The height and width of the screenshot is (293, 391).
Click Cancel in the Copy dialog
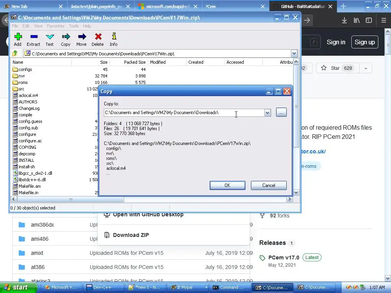tap(268, 185)
